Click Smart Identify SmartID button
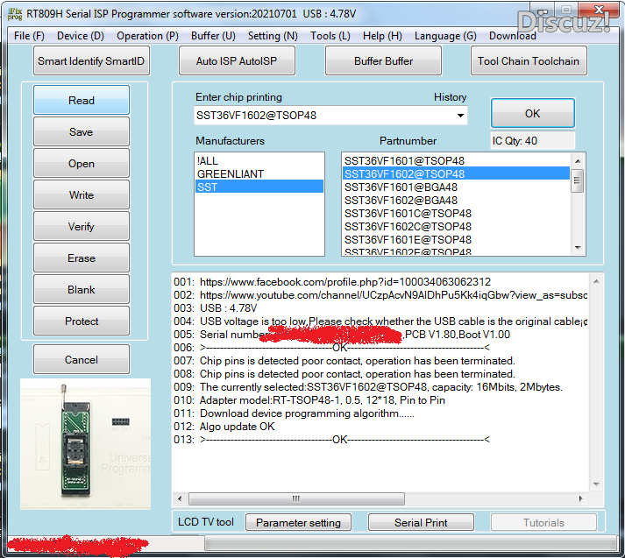This screenshot has width=625, height=558. tap(91, 61)
